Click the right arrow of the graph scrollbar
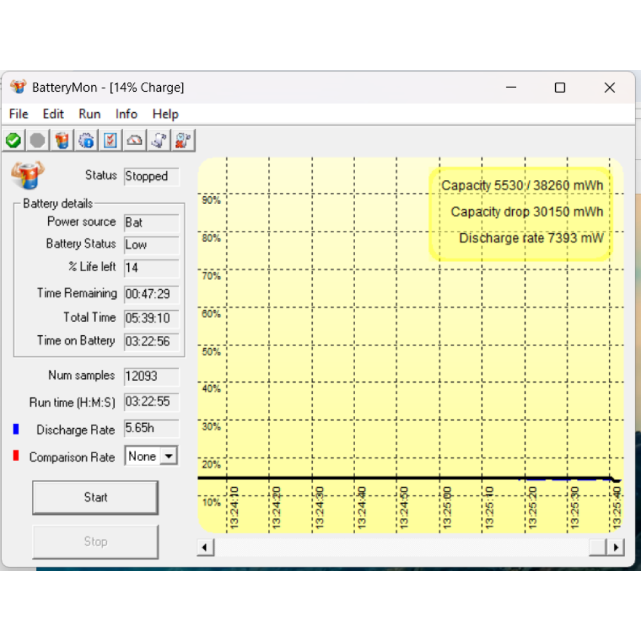Image resolution: width=641 pixels, height=641 pixels. point(616,547)
